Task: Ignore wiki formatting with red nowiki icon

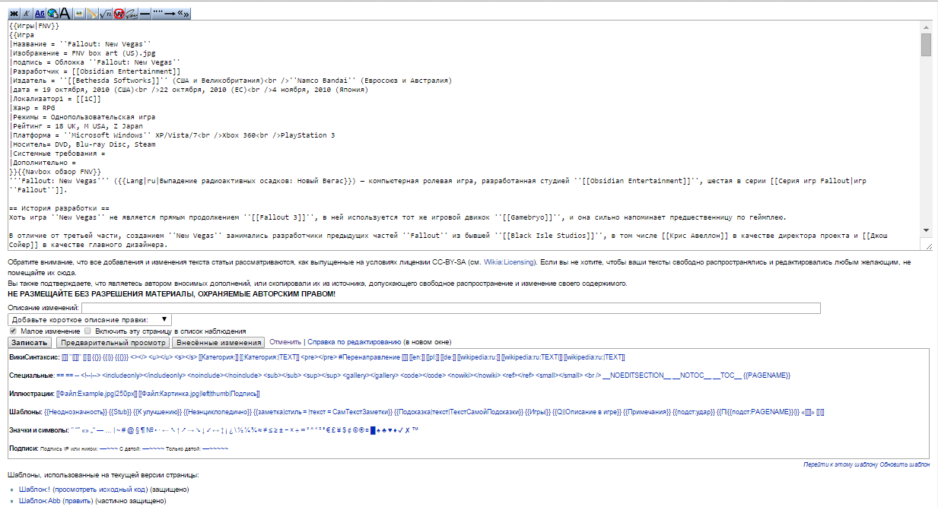Action: pyautogui.click(x=119, y=13)
